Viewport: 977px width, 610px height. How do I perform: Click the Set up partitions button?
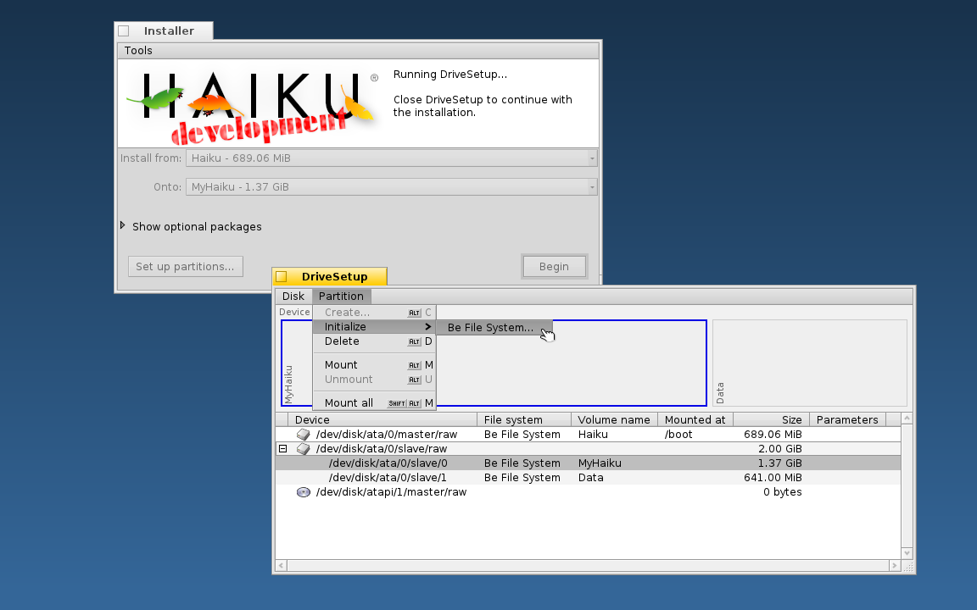pyautogui.click(x=185, y=267)
